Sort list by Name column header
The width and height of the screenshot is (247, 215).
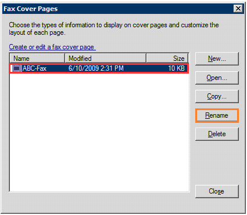pos(37,59)
